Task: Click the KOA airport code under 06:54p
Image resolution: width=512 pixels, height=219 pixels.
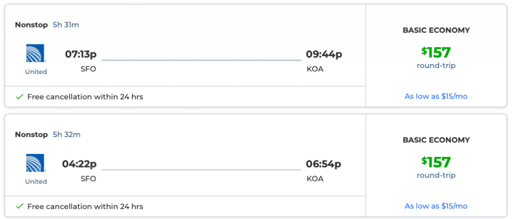Action: [x=315, y=178]
